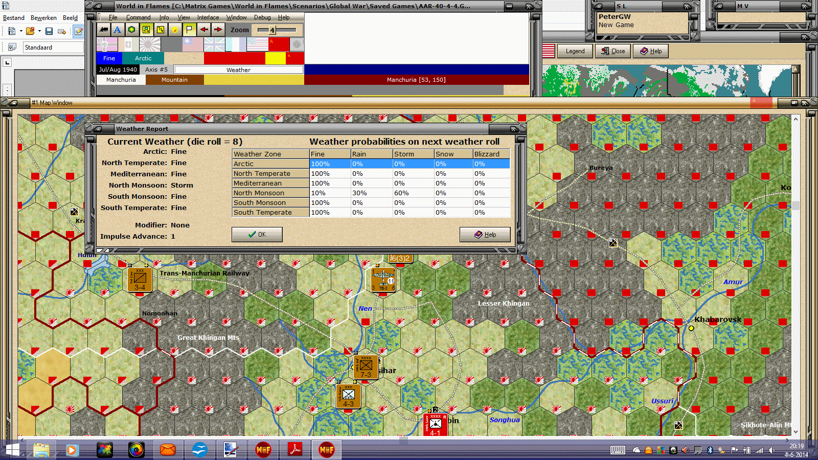Select the South Temperate row in weather table
Viewport: 818px width, 460px height.
371,213
